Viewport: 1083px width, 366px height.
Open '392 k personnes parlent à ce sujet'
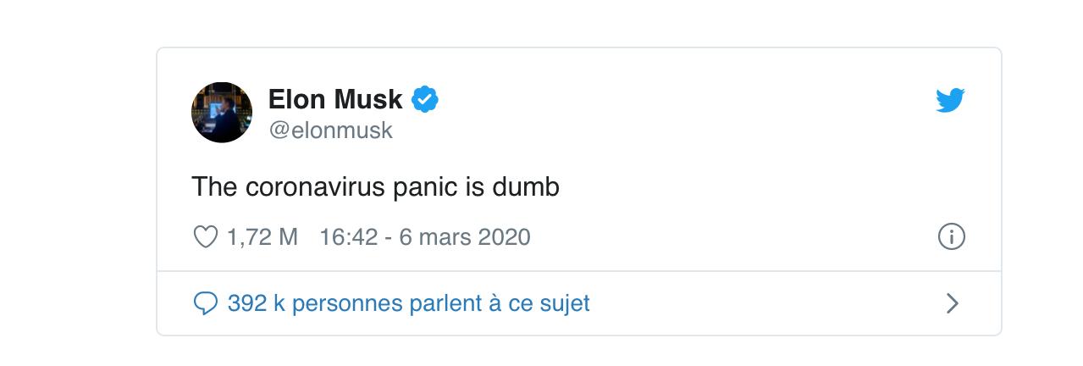(x=408, y=303)
